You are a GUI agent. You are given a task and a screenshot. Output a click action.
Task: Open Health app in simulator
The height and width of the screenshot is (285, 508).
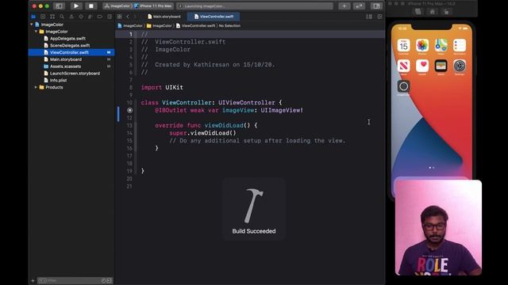click(x=422, y=66)
